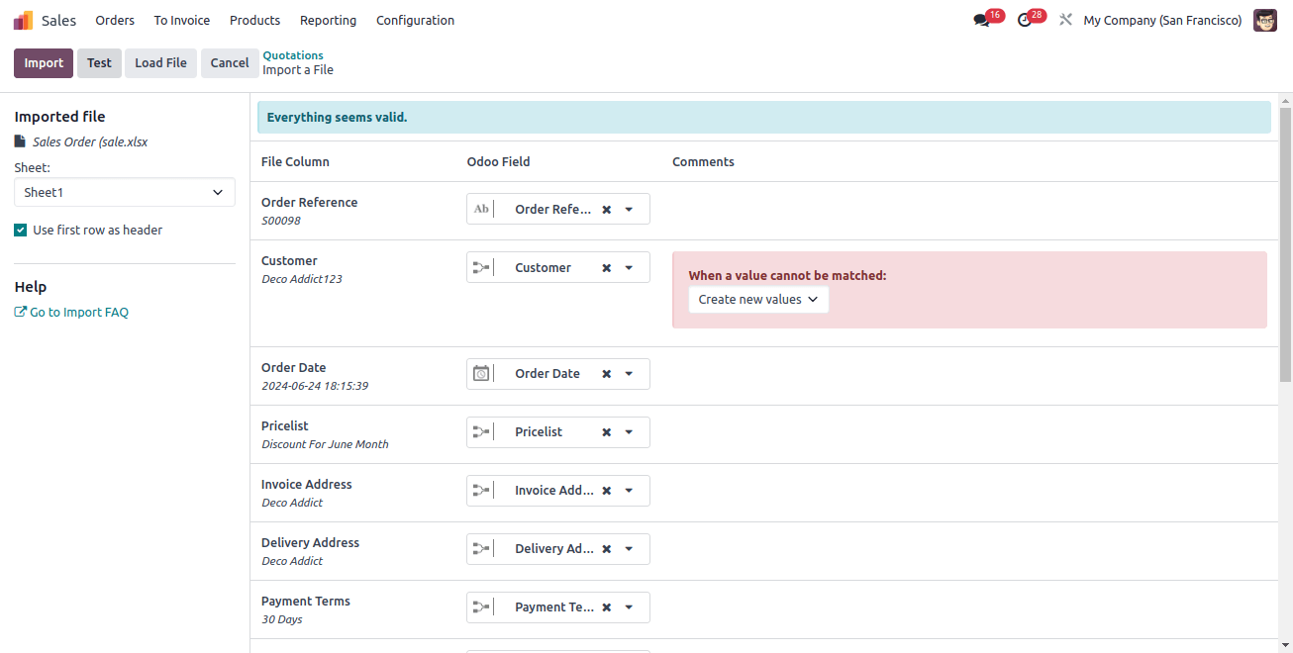The height and width of the screenshot is (653, 1293).
Task: Click the Sales app title
Action: point(58,20)
